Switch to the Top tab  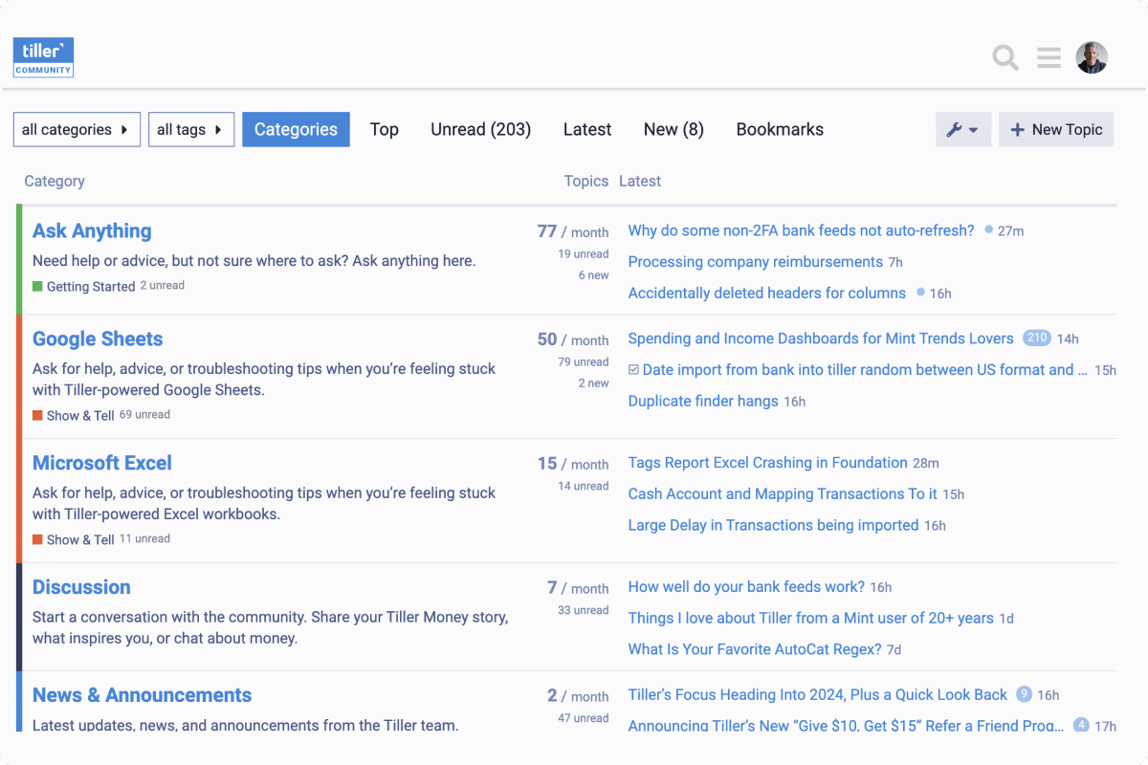pyautogui.click(x=384, y=130)
